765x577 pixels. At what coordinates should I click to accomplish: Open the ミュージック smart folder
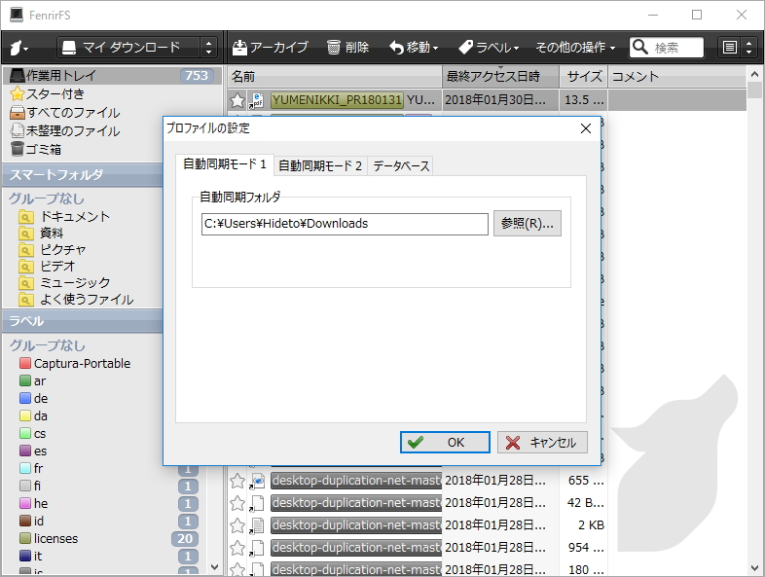pos(64,282)
